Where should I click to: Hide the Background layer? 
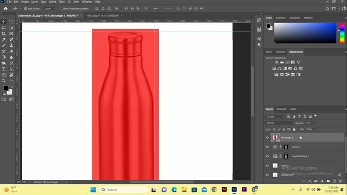267,174
